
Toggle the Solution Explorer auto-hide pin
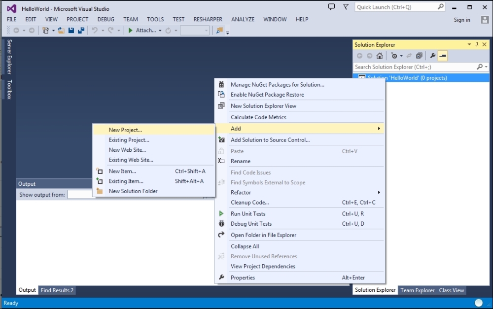tap(477, 44)
